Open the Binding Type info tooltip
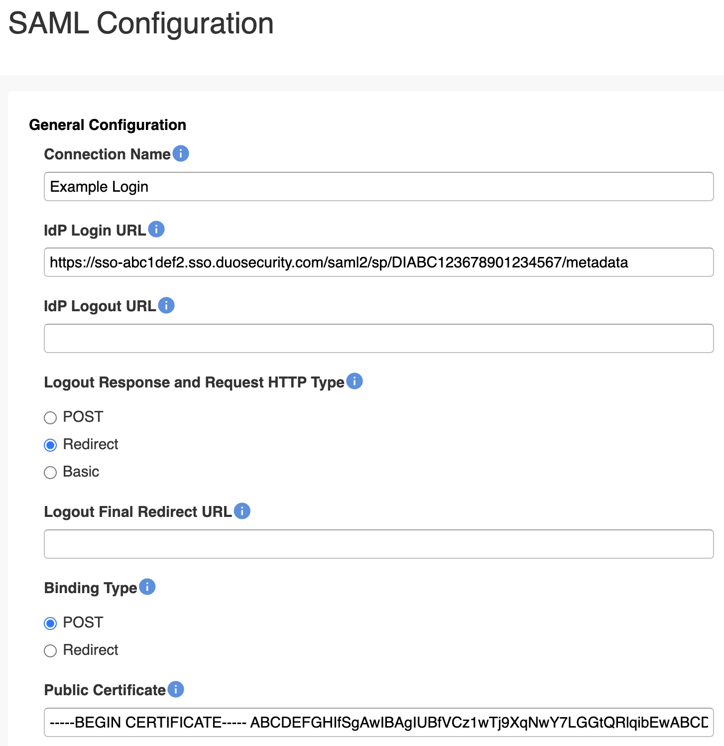 click(x=147, y=587)
